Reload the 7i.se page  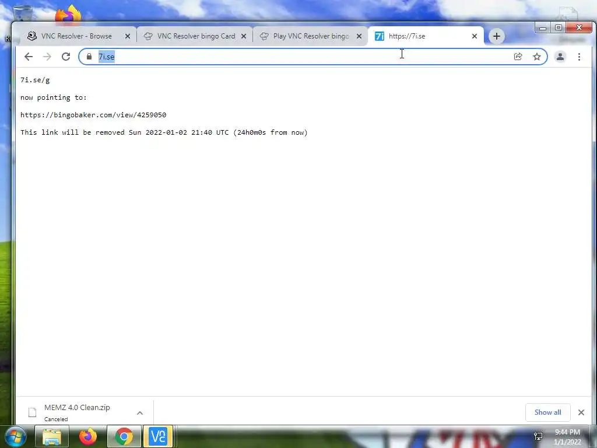[x=66, y=57]
